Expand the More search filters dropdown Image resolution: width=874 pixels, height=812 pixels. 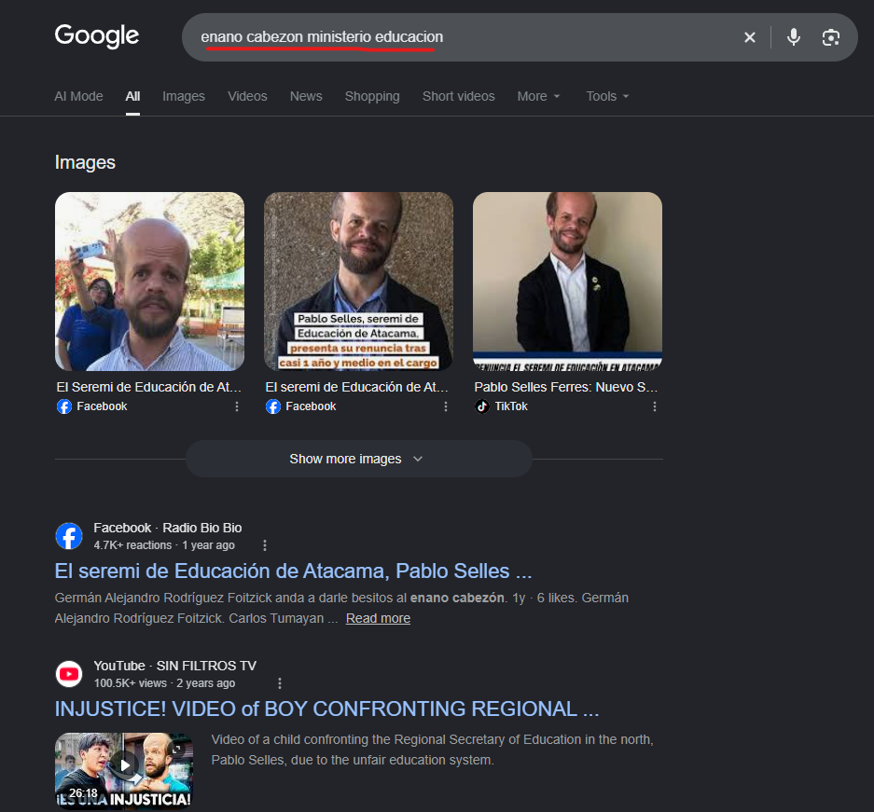[x=538, y=96]
